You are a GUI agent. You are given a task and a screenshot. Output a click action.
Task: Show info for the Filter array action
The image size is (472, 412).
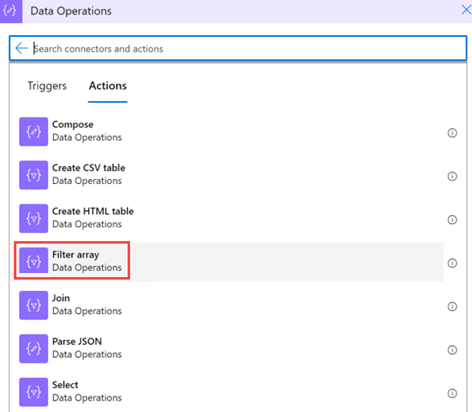point(452,263)
